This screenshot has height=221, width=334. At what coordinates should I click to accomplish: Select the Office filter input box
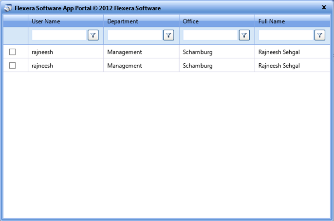pos(210,35)
